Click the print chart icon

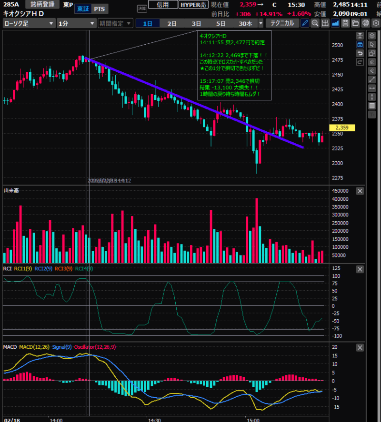tap(365, 23)
